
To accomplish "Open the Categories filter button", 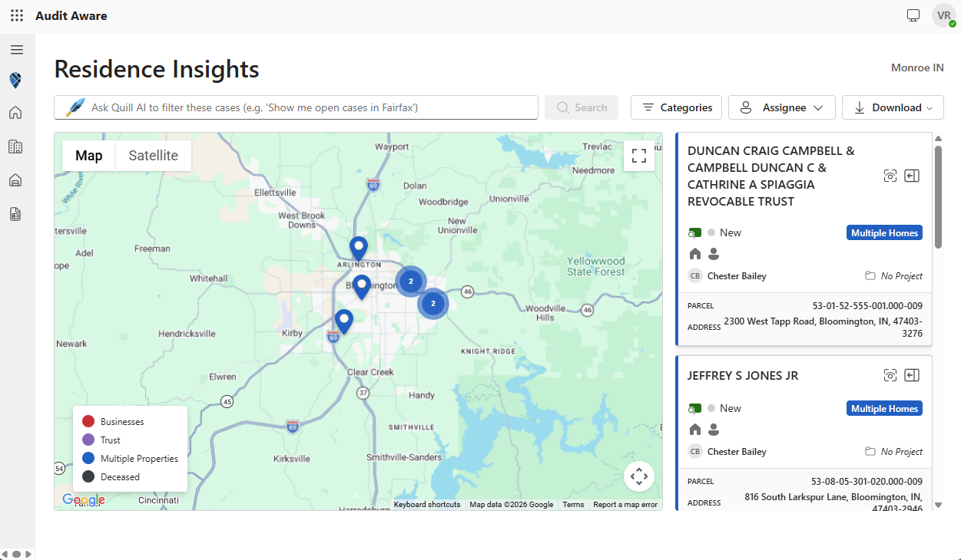I will [677, 107].
